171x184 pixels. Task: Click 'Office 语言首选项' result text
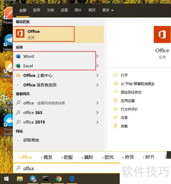(x=40, y=85)
